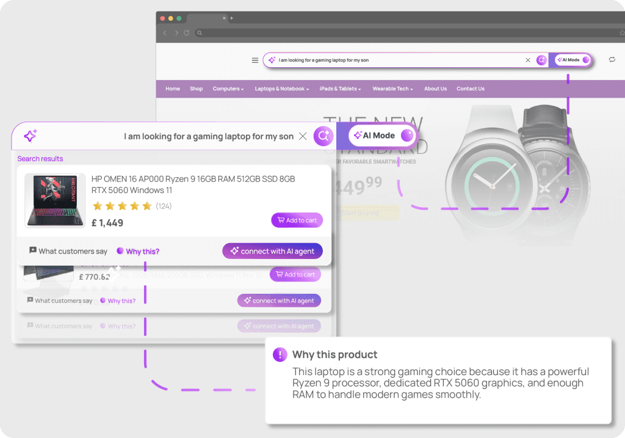Click connect with AI agent for the HP OMEN
The width and height of the screenshot is (625, 438).
point(272,251)
